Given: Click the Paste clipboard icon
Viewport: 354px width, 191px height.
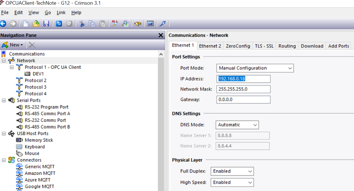Looking at the screenshot, I should [x=102, y=24].
